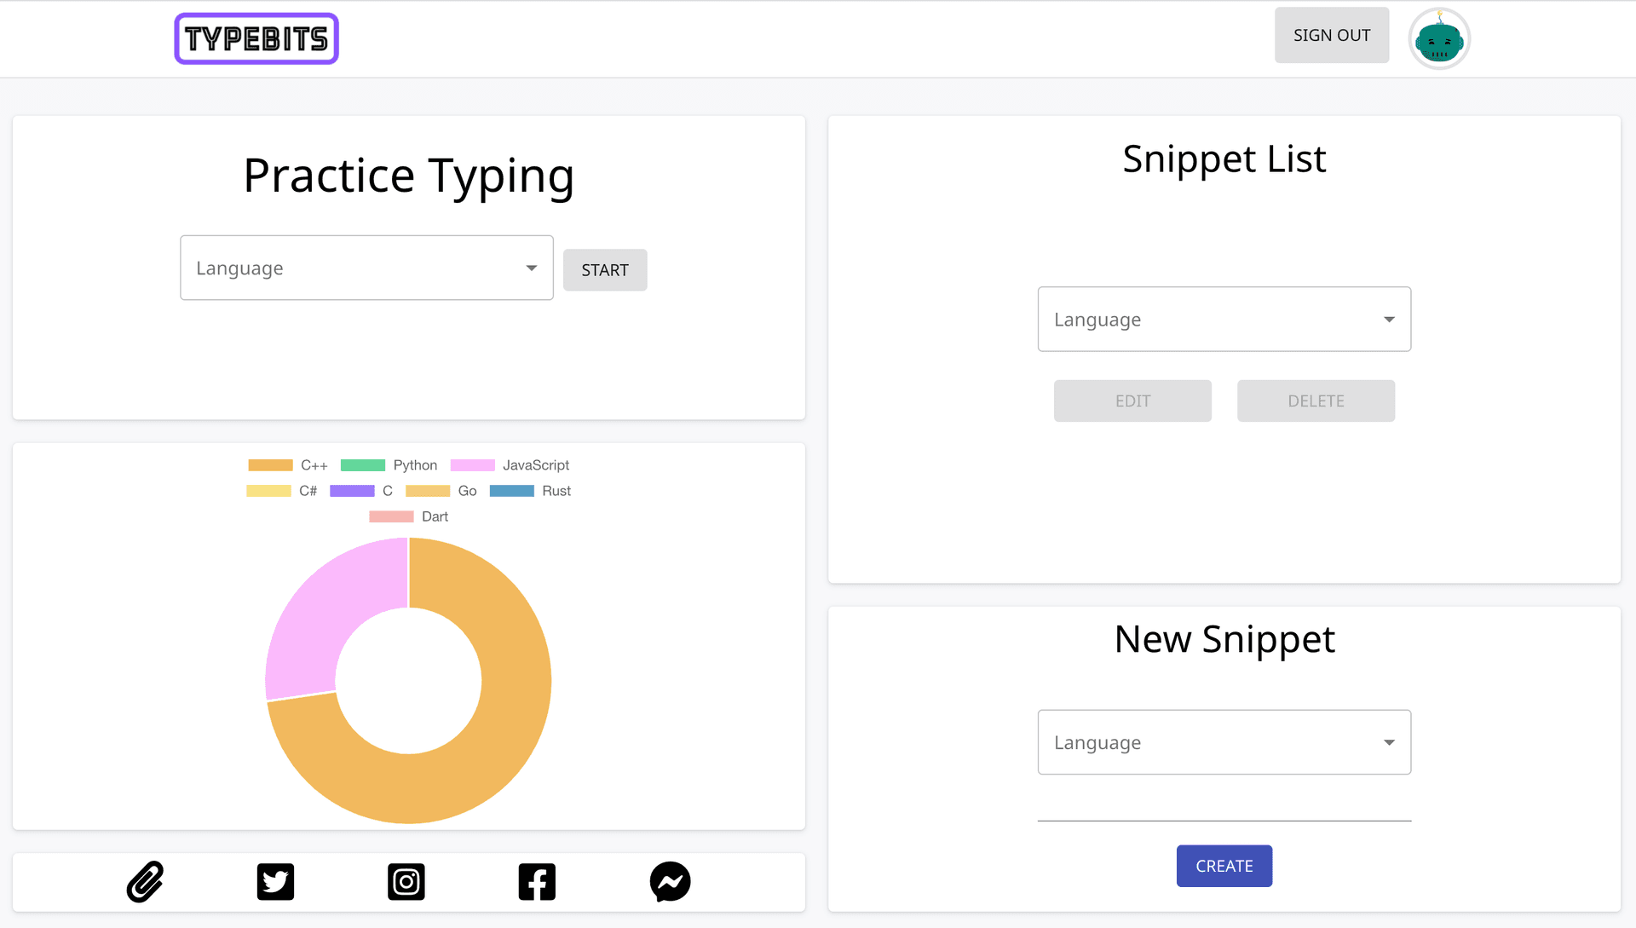Expand the Language dropdown in Practice Typing

pyautogui.click(x=366, y=268)
